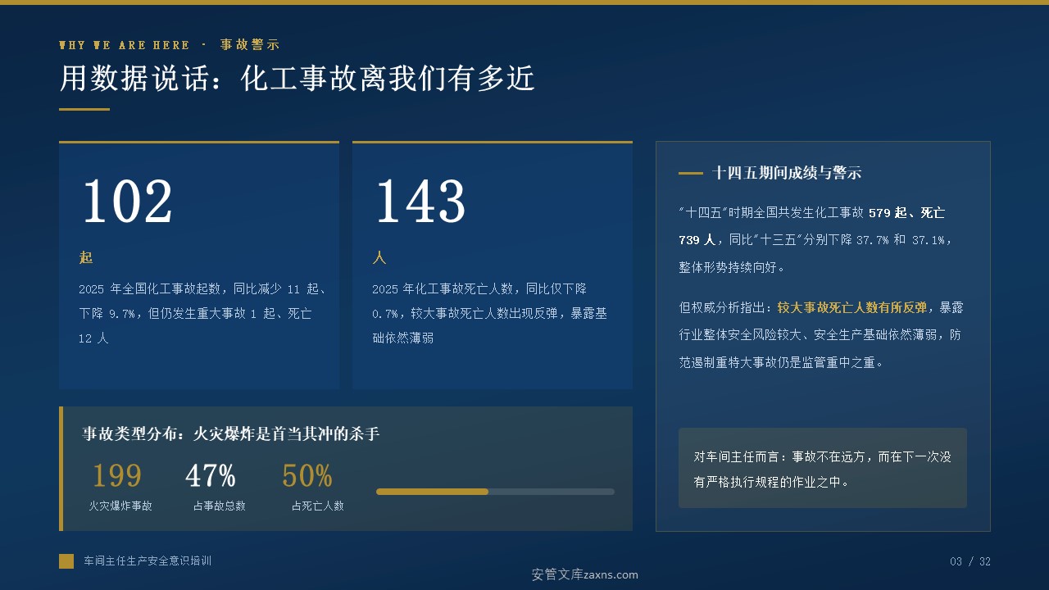This screenshot has height=590, width=1049.
Task: Click the paragraph starting "十四五"时期全国共发生化工事故
Action: (816, 239)
